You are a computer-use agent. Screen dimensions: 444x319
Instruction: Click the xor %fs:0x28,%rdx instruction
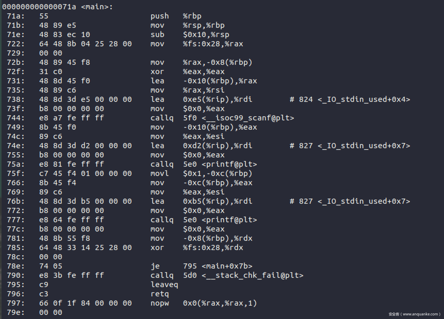point(197,248)
